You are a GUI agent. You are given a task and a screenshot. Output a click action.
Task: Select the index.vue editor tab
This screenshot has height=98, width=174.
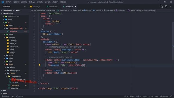pos(69,7)
